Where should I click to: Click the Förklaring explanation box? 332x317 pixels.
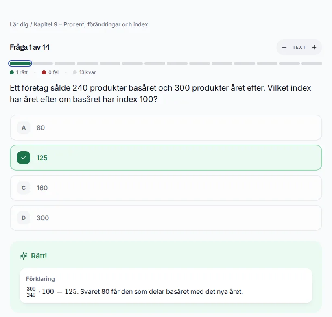pyautogui.click(x=166, y=286)
